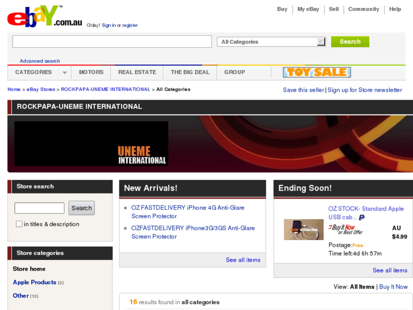Click the register link

point(130,25)
